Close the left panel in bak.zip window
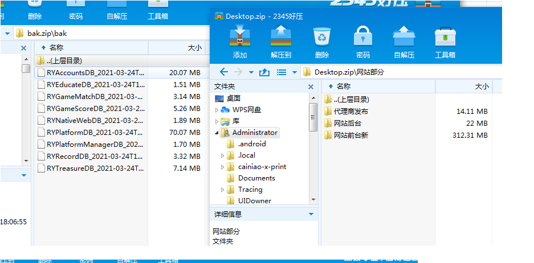 23,48
